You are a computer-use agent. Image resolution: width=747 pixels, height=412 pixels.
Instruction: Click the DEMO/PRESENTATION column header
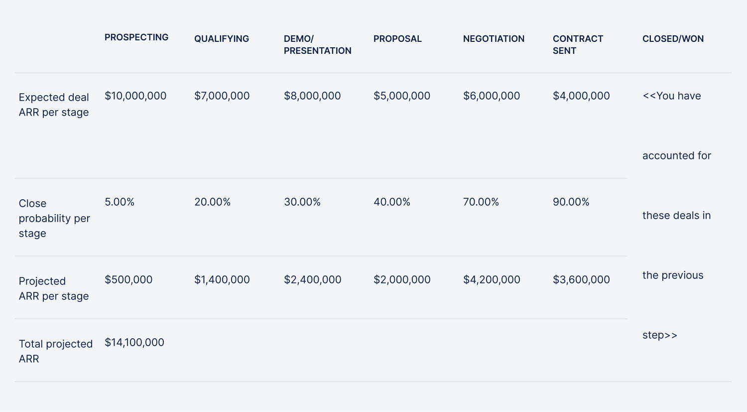[x=318, y=45]
